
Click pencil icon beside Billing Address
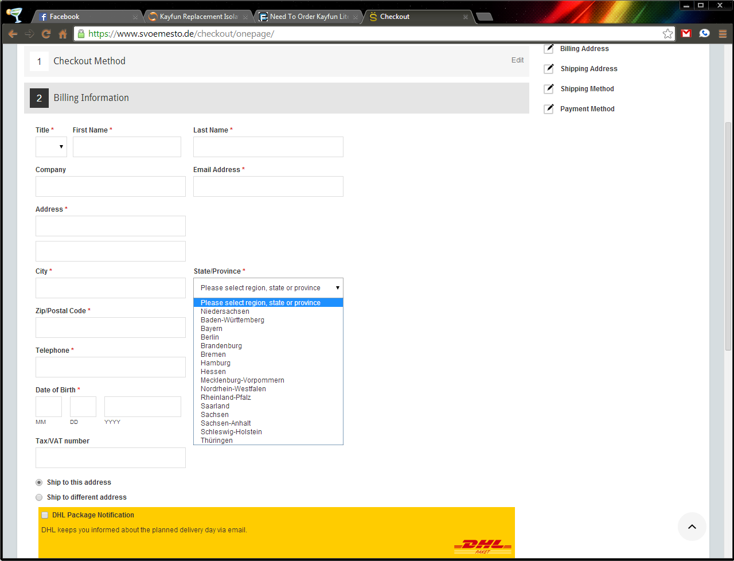point(549,49)
